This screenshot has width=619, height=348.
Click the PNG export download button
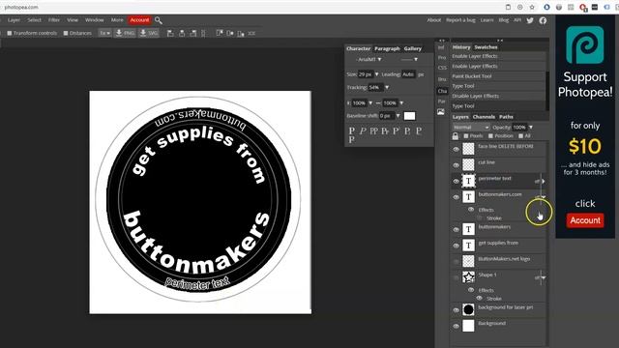coord(125,33)
